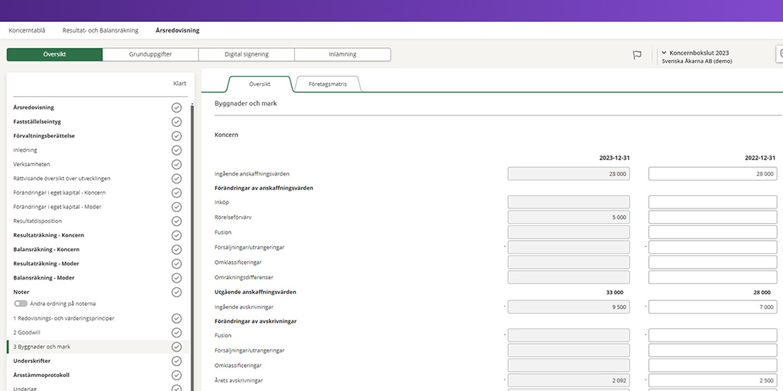Toggle Klart check for Resultaträkning - Moder
Screen dimensions: 783x391
pos(177,264)
